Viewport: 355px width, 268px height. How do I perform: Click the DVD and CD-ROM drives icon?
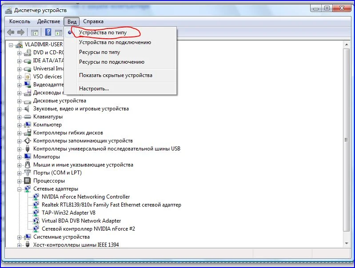28,53
